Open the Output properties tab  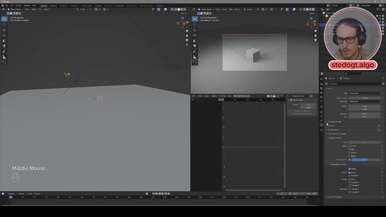click(x=321, y=89)
